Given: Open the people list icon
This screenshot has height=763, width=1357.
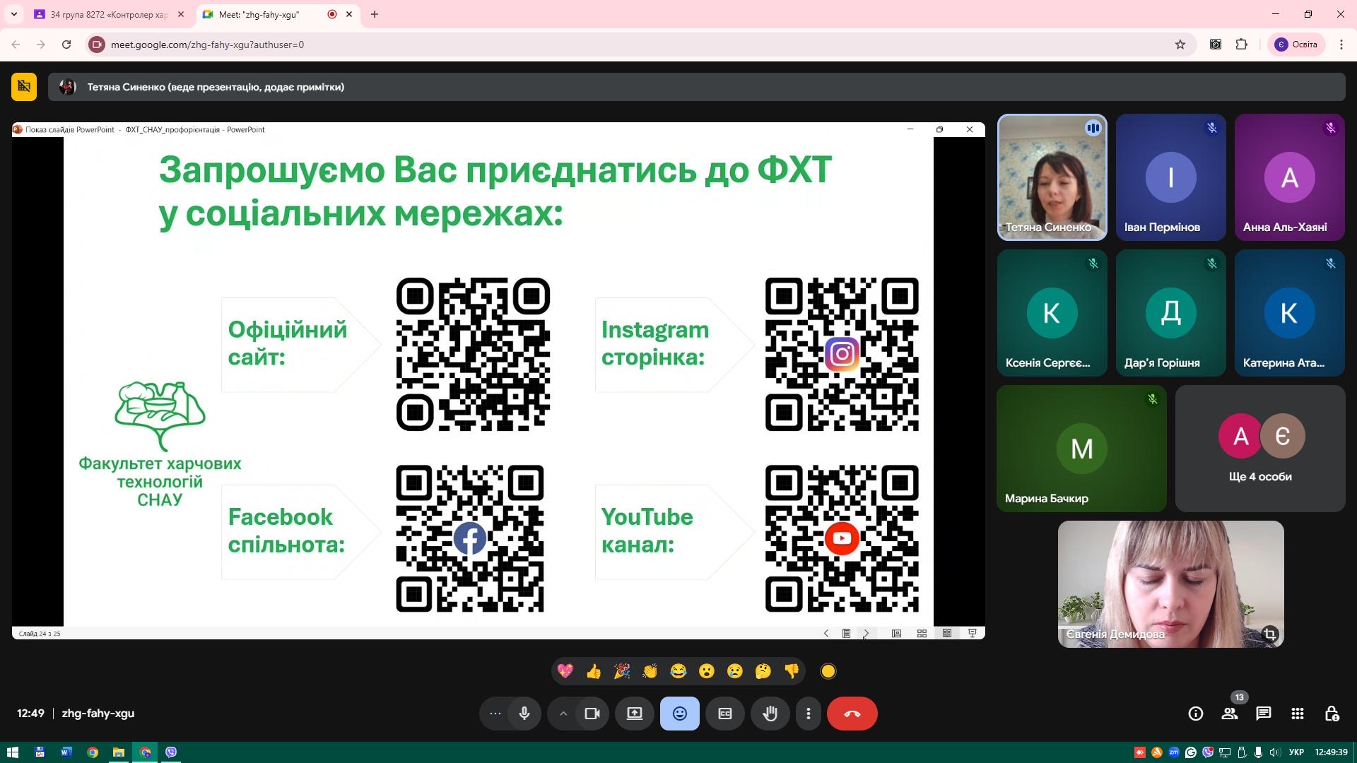Looking at the screenshot, I should [x=1230, y=714].
